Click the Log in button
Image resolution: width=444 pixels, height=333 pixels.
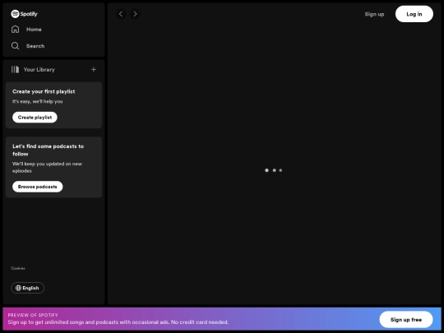[414, 14]
